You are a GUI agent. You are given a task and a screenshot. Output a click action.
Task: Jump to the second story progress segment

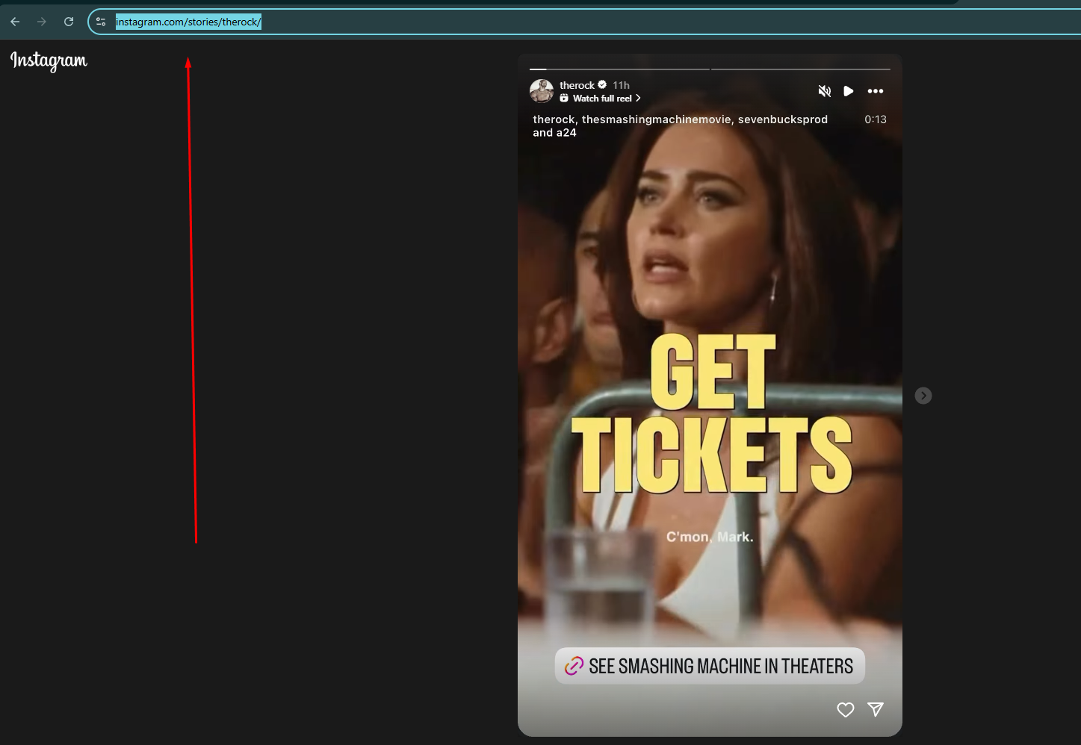[800, 69]
